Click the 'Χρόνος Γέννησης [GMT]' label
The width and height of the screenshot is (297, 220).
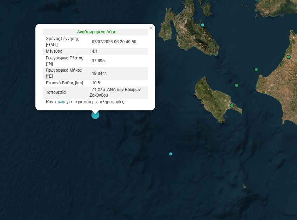[x=62, y=41]
